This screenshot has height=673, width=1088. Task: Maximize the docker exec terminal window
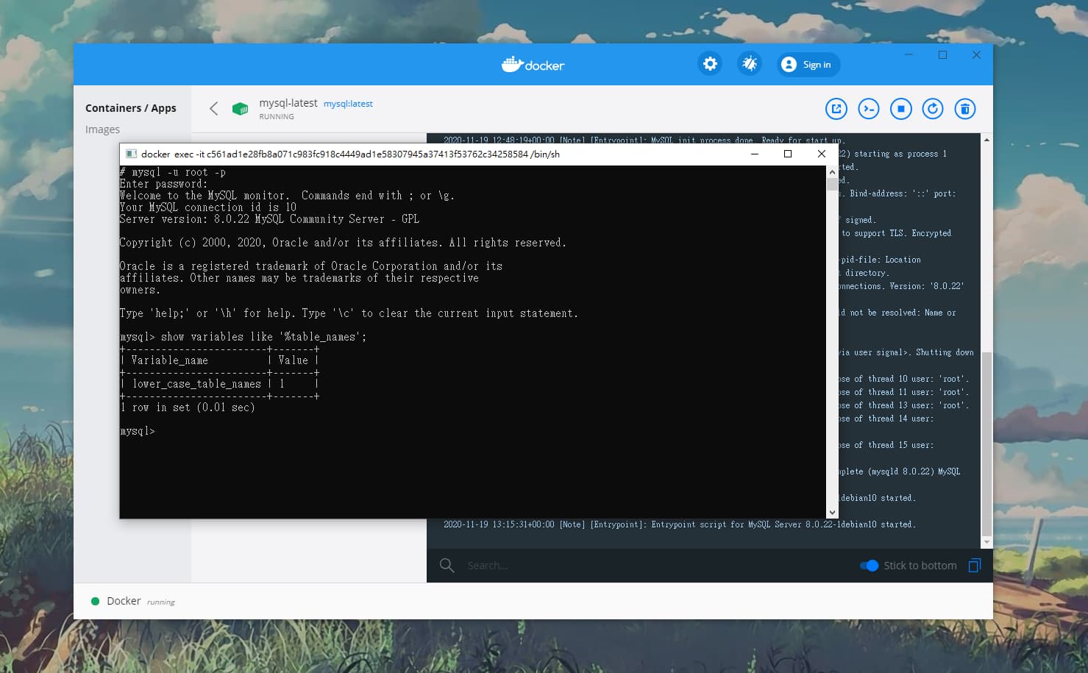coord(788,154)
